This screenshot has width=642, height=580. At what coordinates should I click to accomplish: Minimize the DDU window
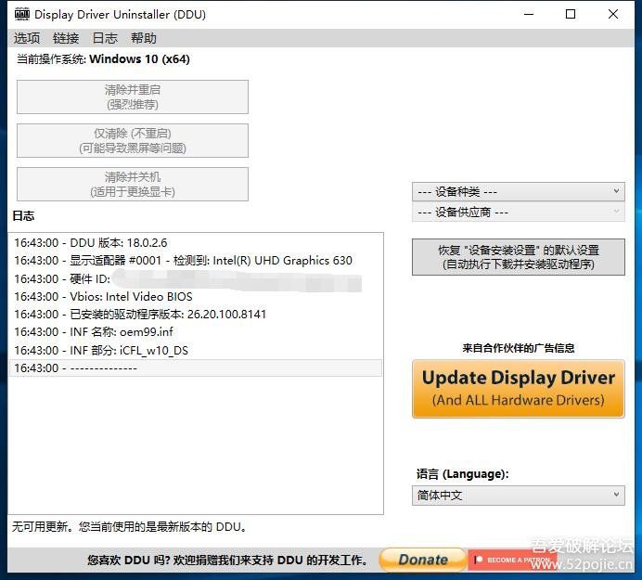(x=529, y=14)
